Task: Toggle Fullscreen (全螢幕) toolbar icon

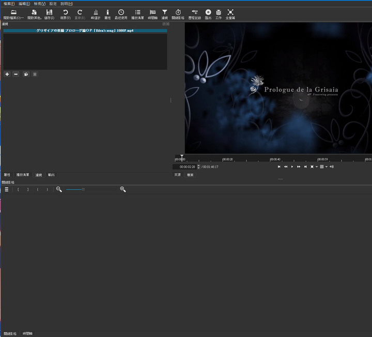Action: pyautogui.click(x=230, y=14)
